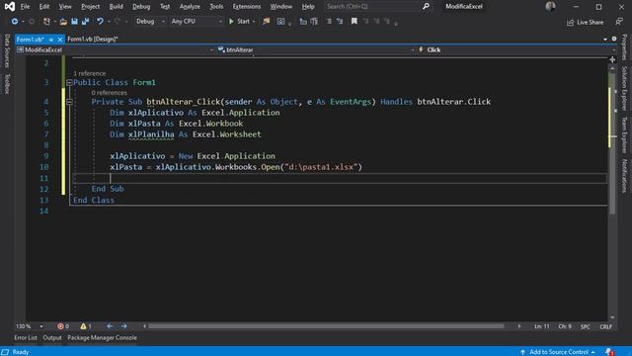This screenshot has width=632, height=356.
Task: Click the CRLF line ending indicator
Action: (x=605, y=326)
